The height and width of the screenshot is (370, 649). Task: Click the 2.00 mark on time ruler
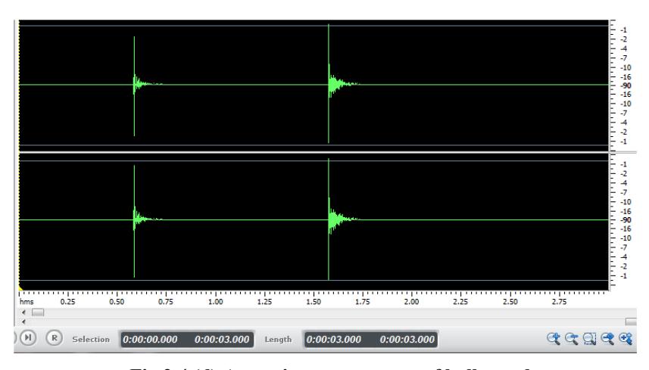coord(411,301)
